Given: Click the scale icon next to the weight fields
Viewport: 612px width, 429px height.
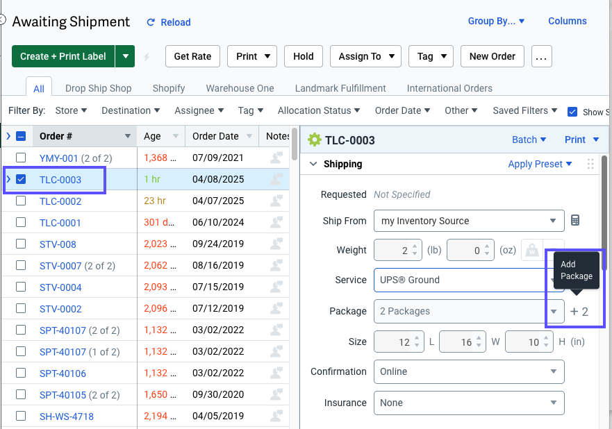Looking at the screenshot, I should pos(531,250).
